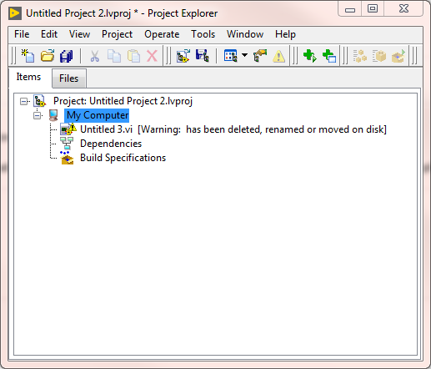The width and height of the screenshot is (431, 369).
Task: Click the Open Project folder icon
Action: [48, 56]
